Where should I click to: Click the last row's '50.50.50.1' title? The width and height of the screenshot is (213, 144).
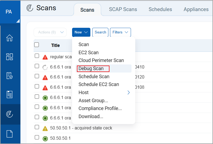pyautogui.click(x=60, y=138)
